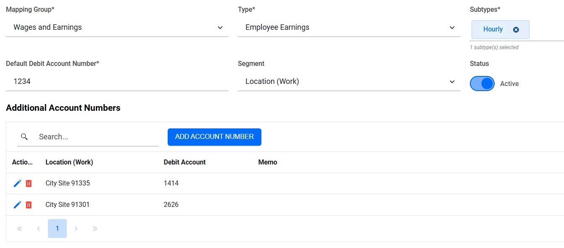This screenshot has width=564, height=248.
Task: Delete the City Site 91335 row
Action: point(29,183)
